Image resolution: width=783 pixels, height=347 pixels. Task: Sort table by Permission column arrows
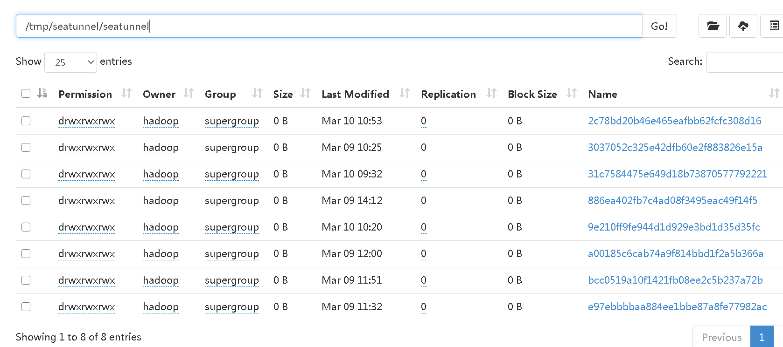[126, 93]
